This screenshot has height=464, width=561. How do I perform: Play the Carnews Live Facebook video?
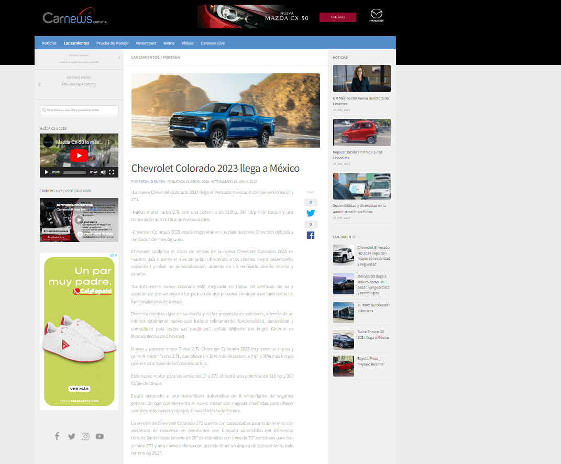pos(79,219)
